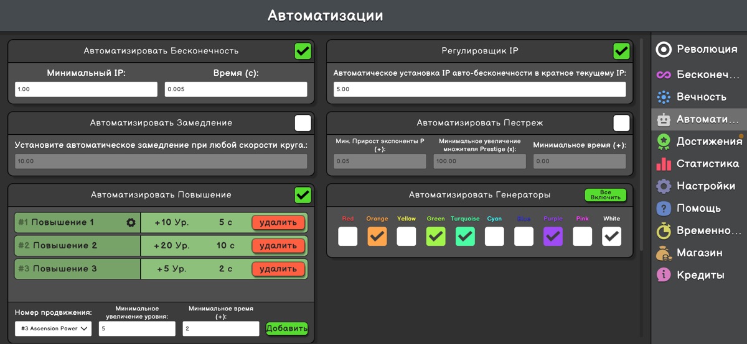Open the Бесконечность infinity icon
Image resolution: width=747 pixels, height=344 pixels.
pyautogui.click(x=664, y=75)
